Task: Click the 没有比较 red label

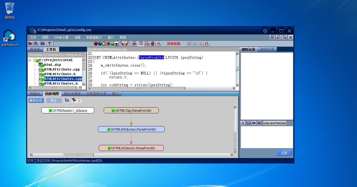Action: point(174,44)
